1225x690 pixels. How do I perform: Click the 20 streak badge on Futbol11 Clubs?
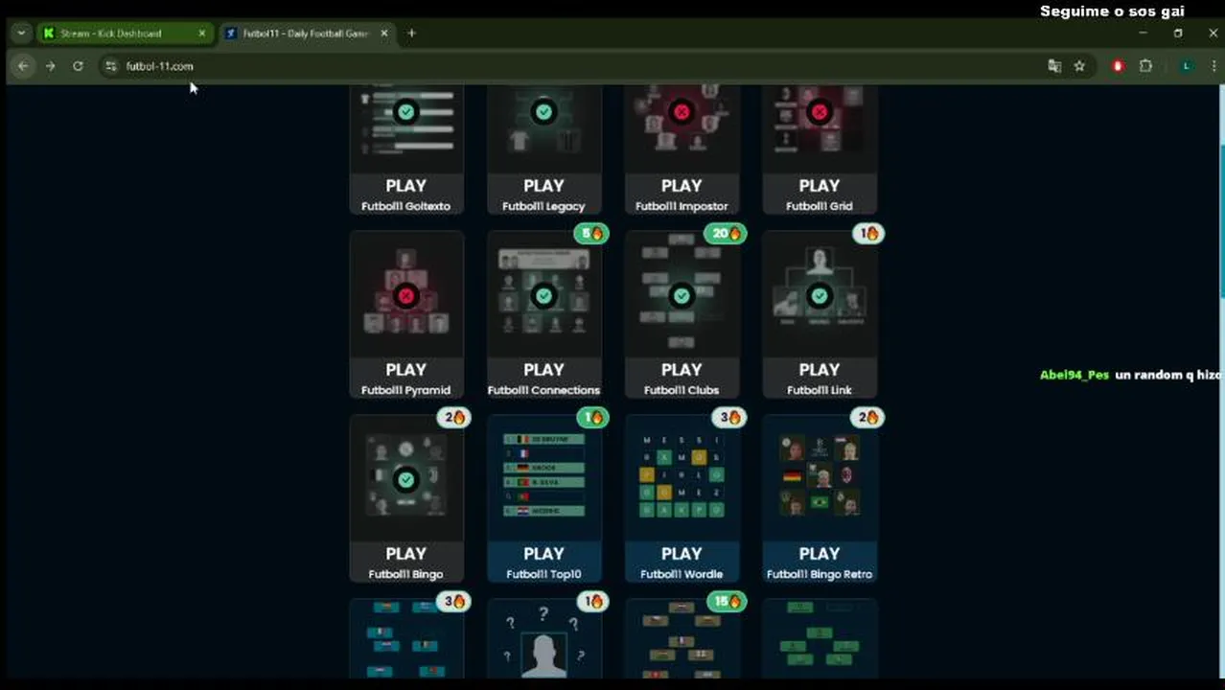click(725, 234)
